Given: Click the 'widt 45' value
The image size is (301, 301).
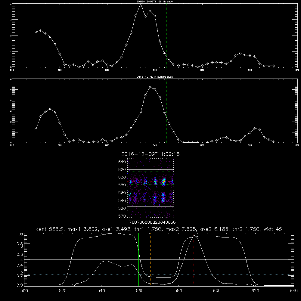Looking at the screenshot, I should (x=273, y=229).
